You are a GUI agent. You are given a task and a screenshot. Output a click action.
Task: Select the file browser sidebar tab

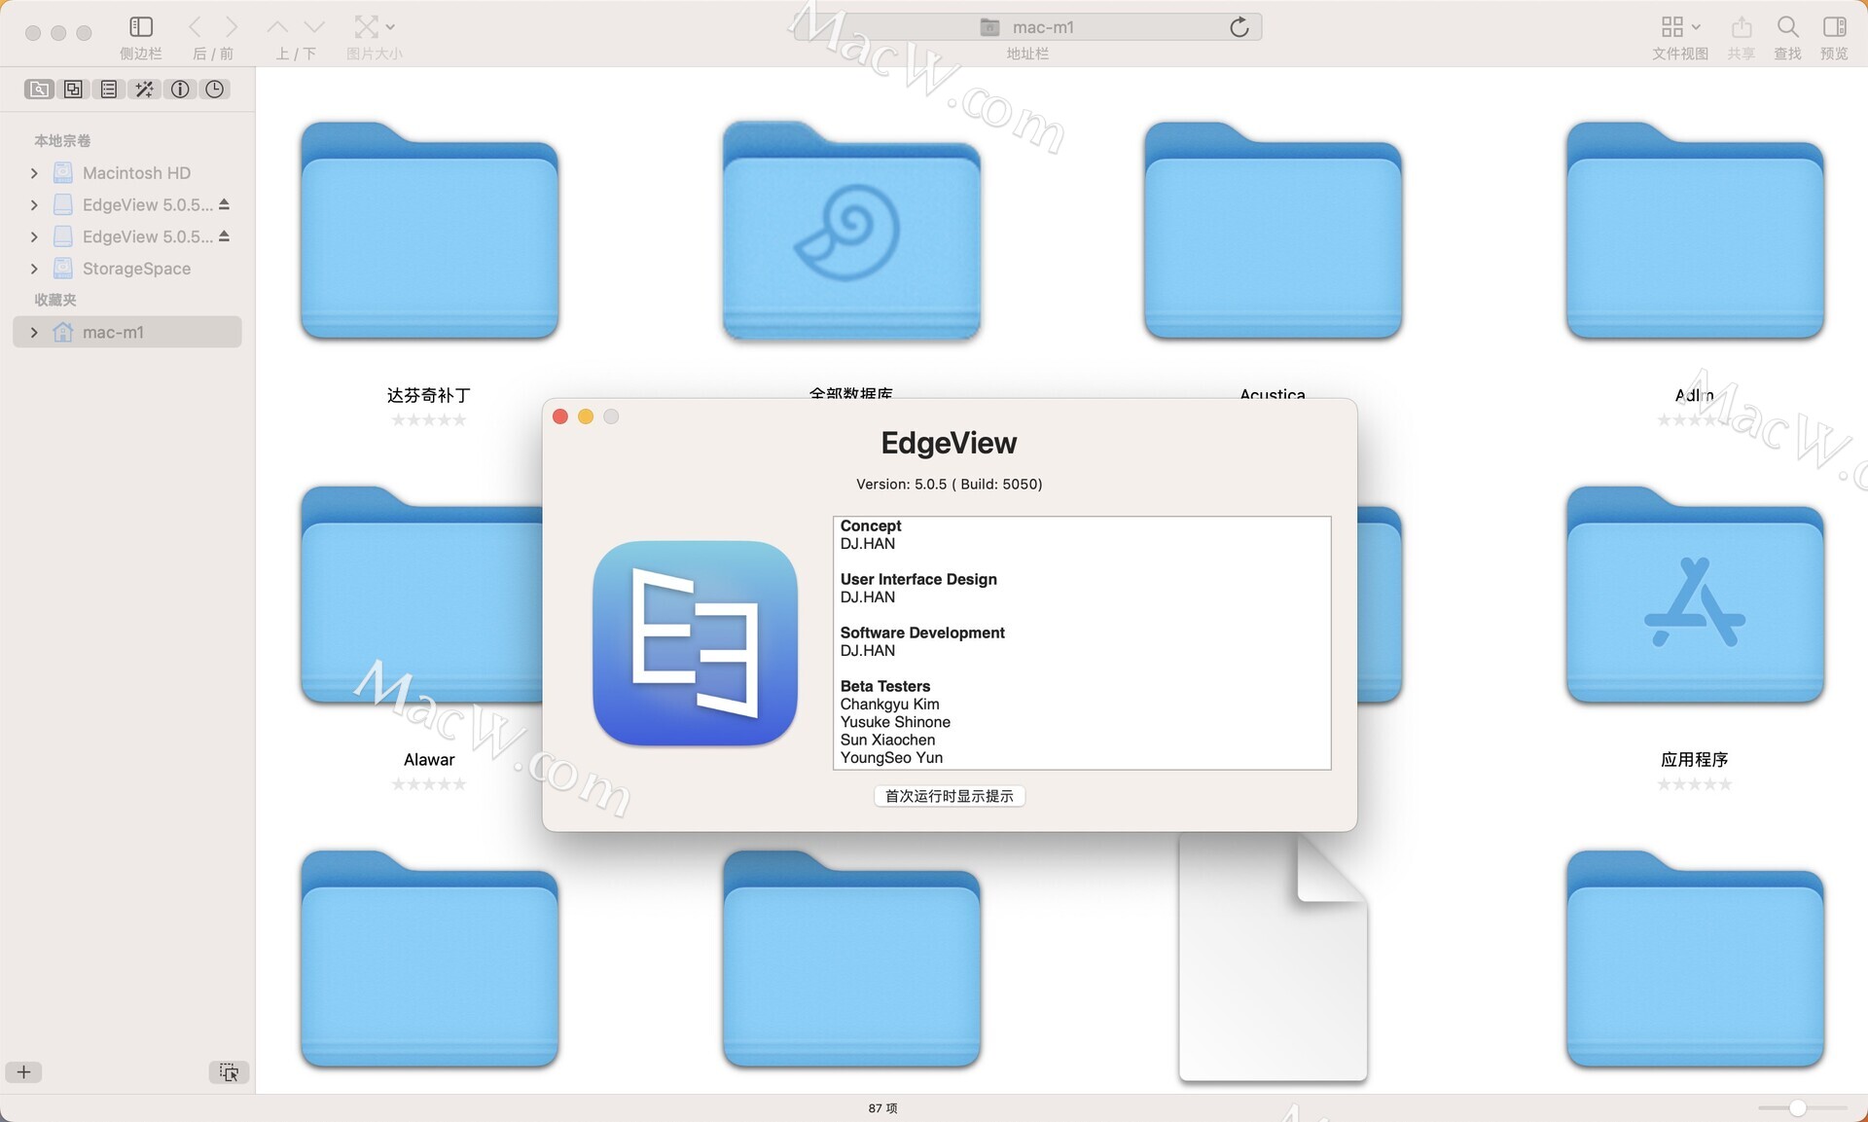pyautogui.click(x=39, y=90)
